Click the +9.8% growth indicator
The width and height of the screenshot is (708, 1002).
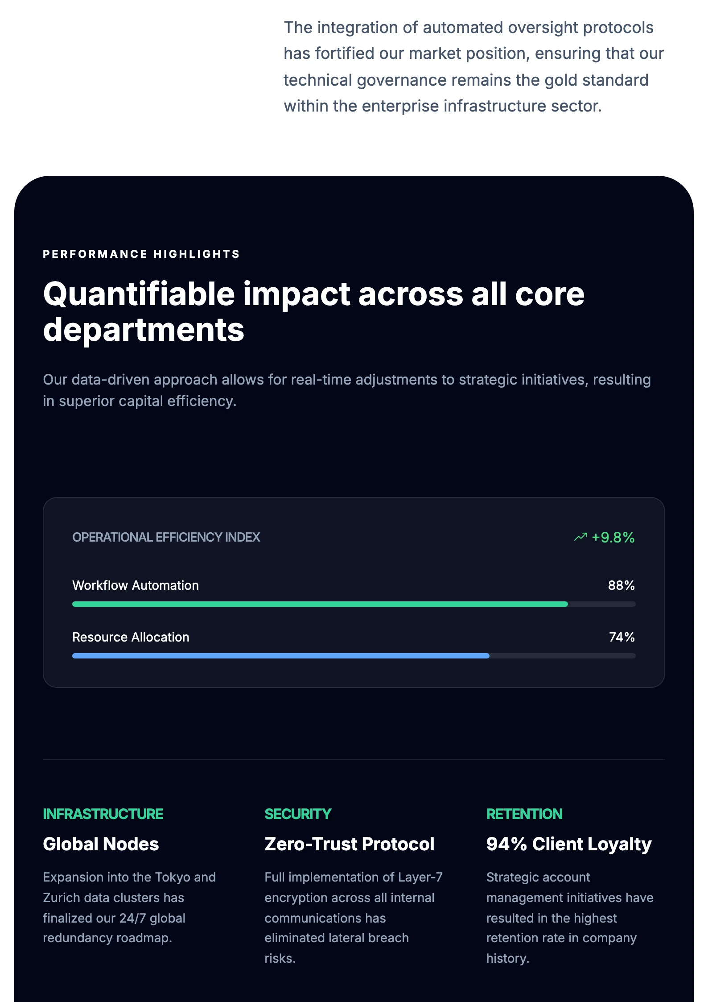click(613, 537)
